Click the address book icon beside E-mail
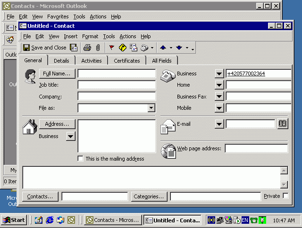 (283, 123)
